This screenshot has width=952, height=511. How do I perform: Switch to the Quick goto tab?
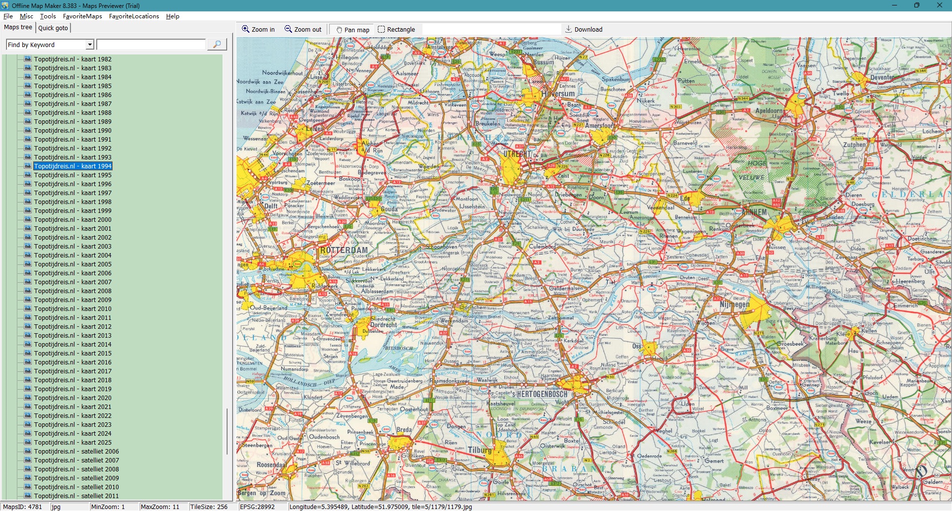[x=53, y=28]
